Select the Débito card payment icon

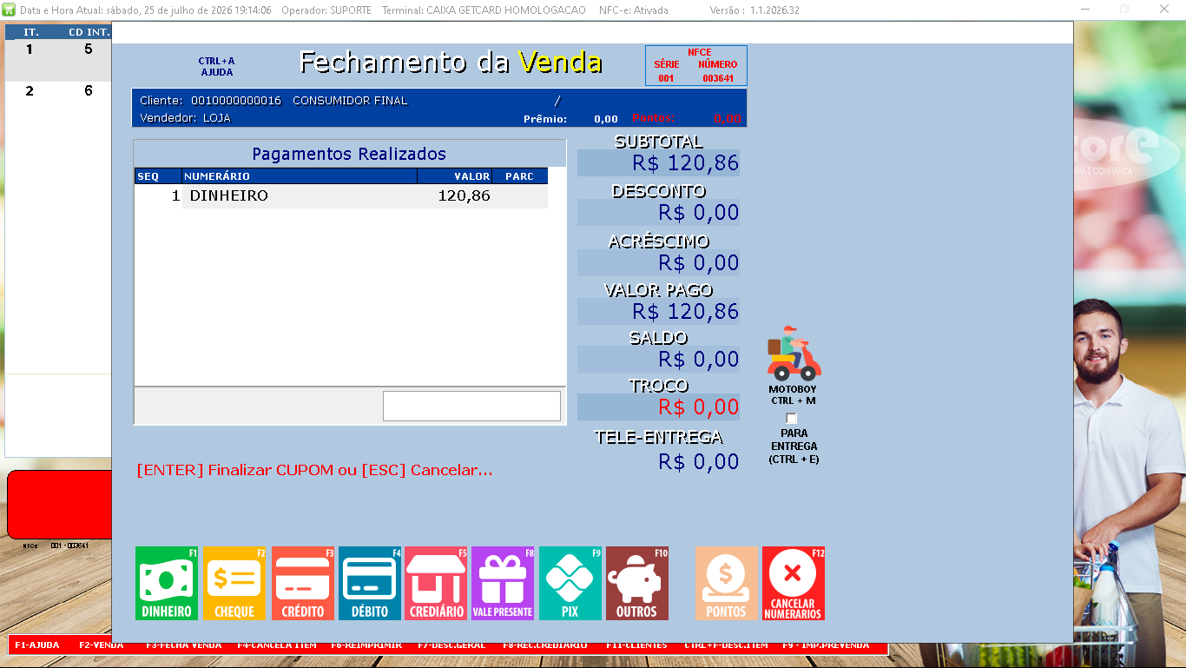(370, 583)
